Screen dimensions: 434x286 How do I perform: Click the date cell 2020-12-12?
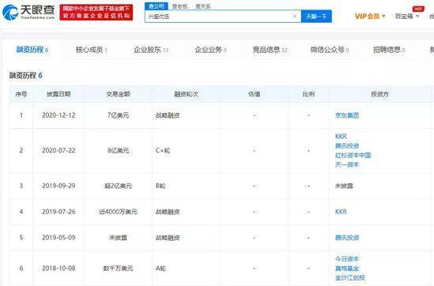click(x=58, y=115)
